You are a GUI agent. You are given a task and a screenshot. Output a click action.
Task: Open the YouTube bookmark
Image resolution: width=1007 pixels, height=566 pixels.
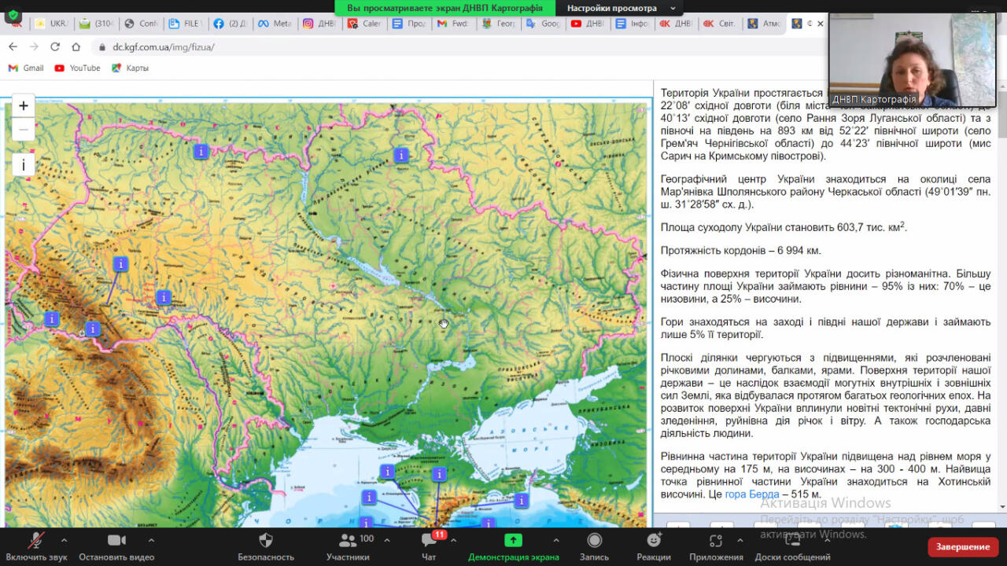click(x=77, y=68)
